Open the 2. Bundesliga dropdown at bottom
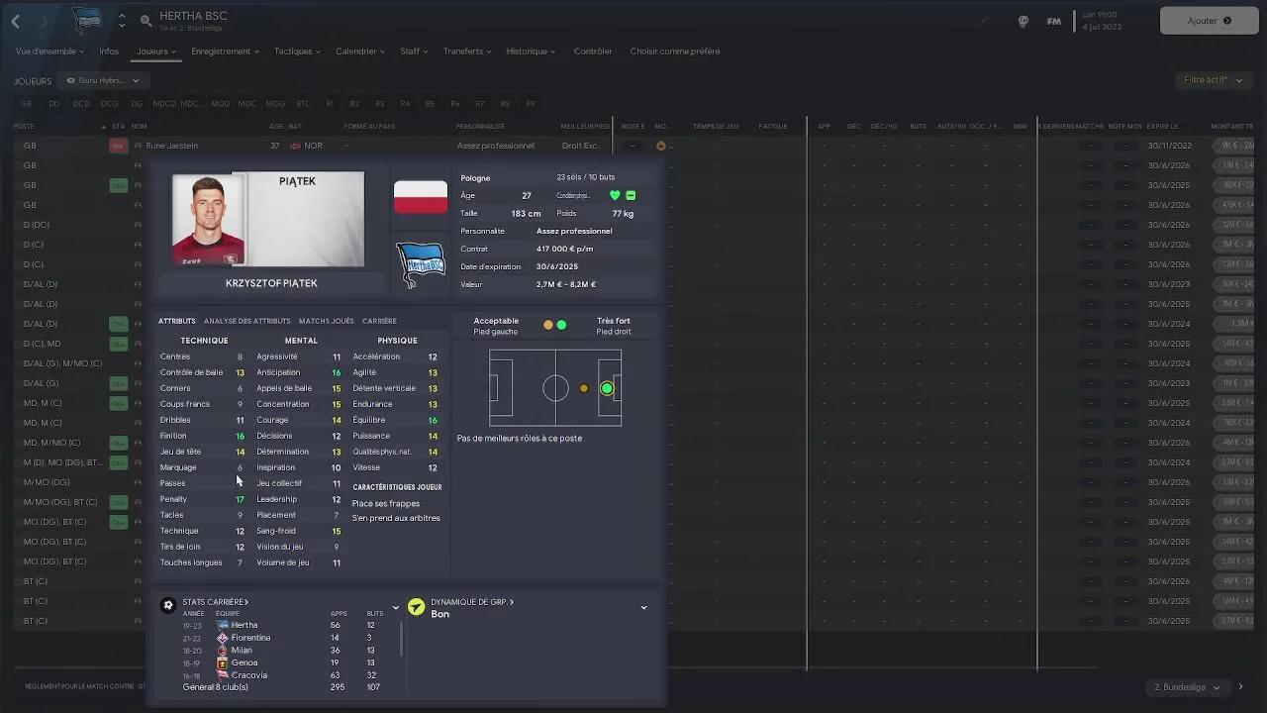Viewport: 1267px width, 713px height. tap(1186, 686)
